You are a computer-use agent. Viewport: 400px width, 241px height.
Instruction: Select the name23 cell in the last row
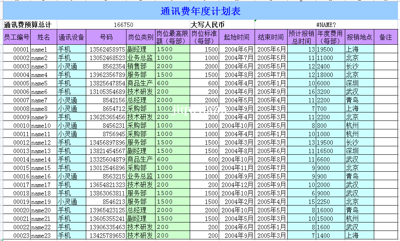[x=44, y=235]
